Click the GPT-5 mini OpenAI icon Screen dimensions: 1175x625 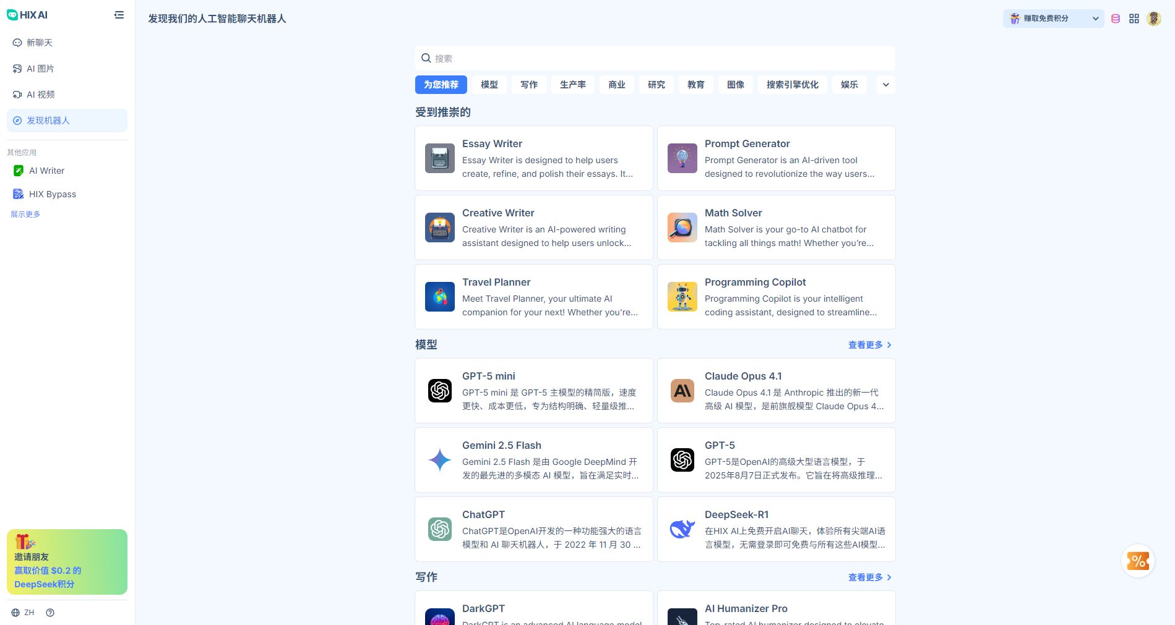coord(440,391)
